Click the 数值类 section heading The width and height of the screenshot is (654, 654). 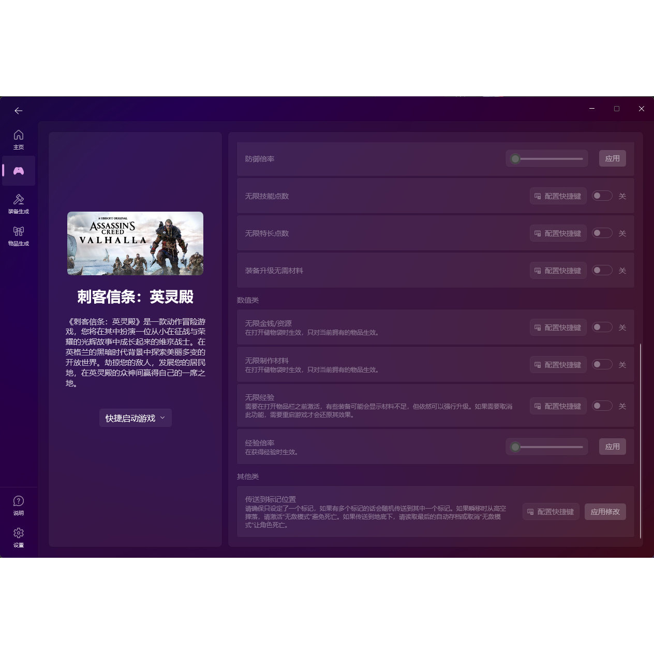tap(248, 300)
